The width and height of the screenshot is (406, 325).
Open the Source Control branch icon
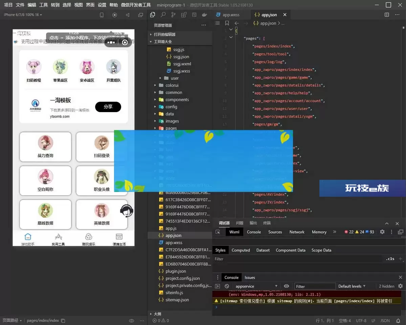[x=174, y=15]
